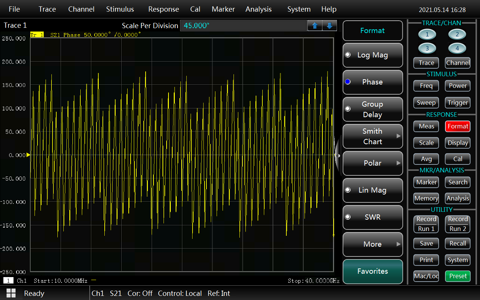Click the Trigger button
The image size is (480, 300).
pyautogui.click(x=458, y=103)
